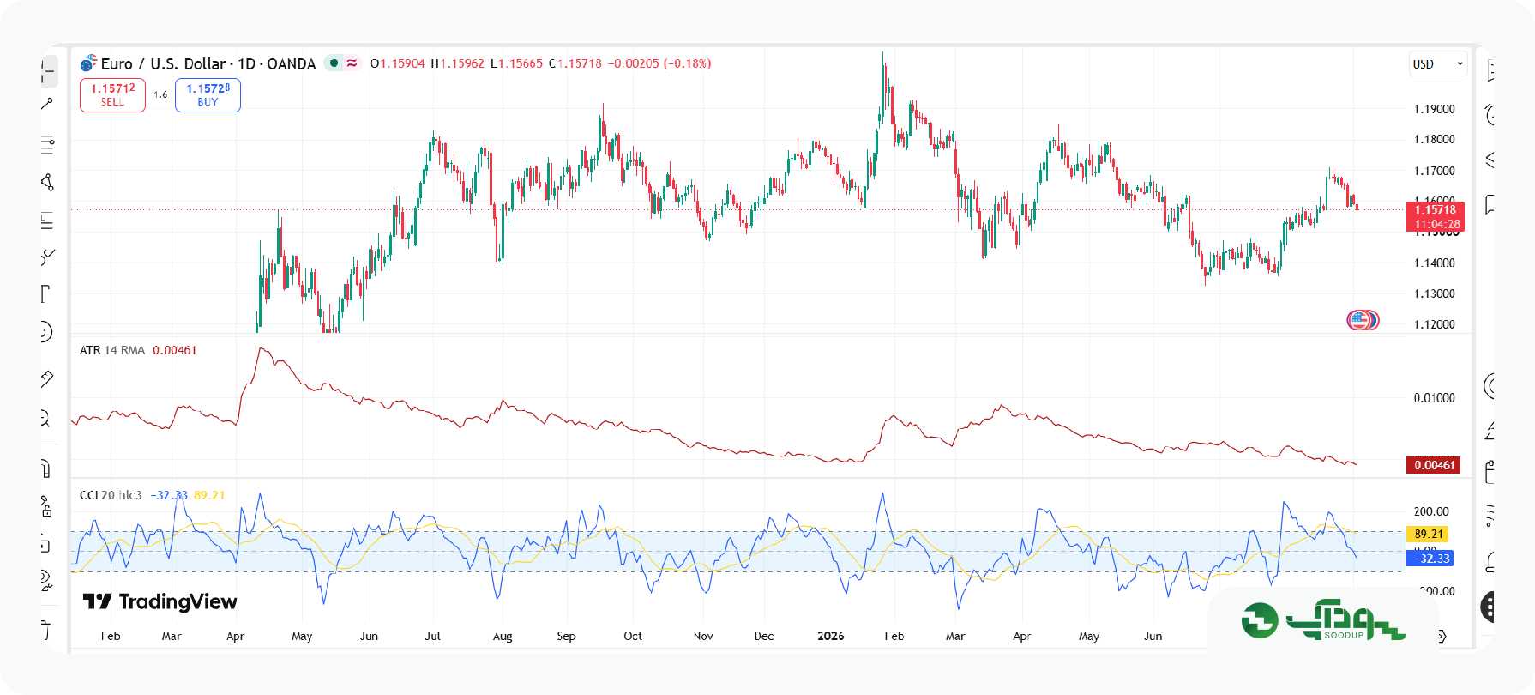Select the brush drawing tool
This screenshot has height=695, width=1535.
pyautogui.click(x=47, y=257)
